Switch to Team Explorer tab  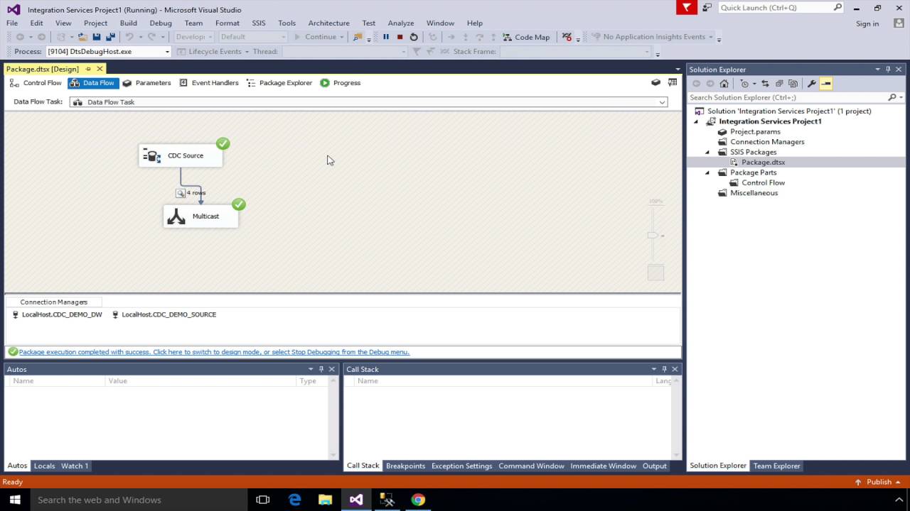pos(776,466)
